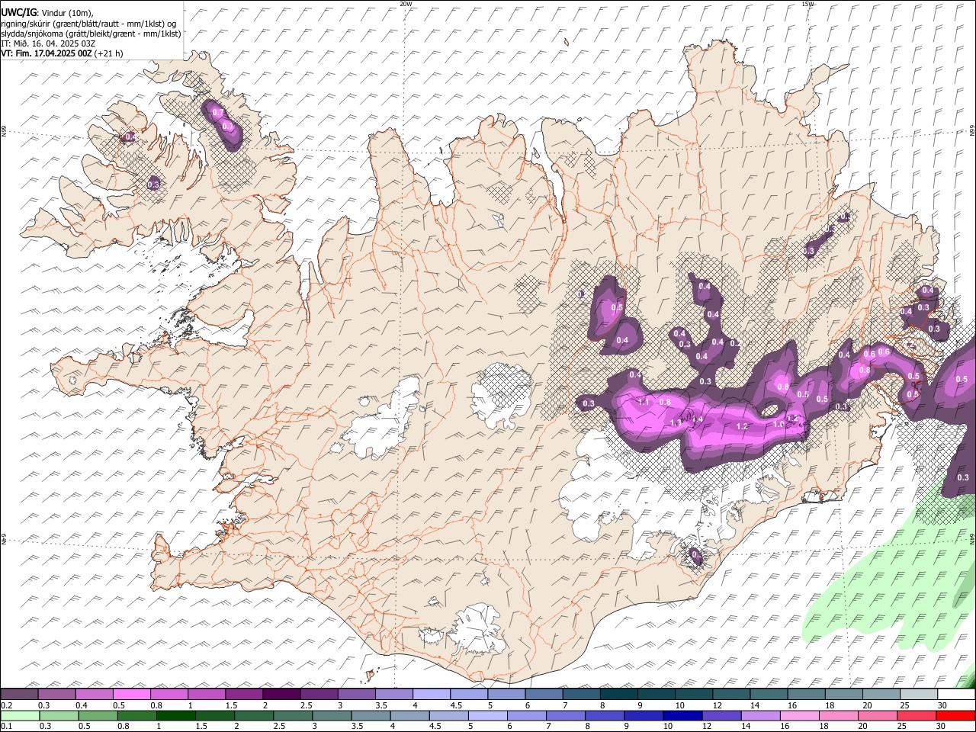Select the bright red 30 swatch in lower scale
Image resolution: width=976 pixels, height=732 pixels.
click(x=955, y=715)
